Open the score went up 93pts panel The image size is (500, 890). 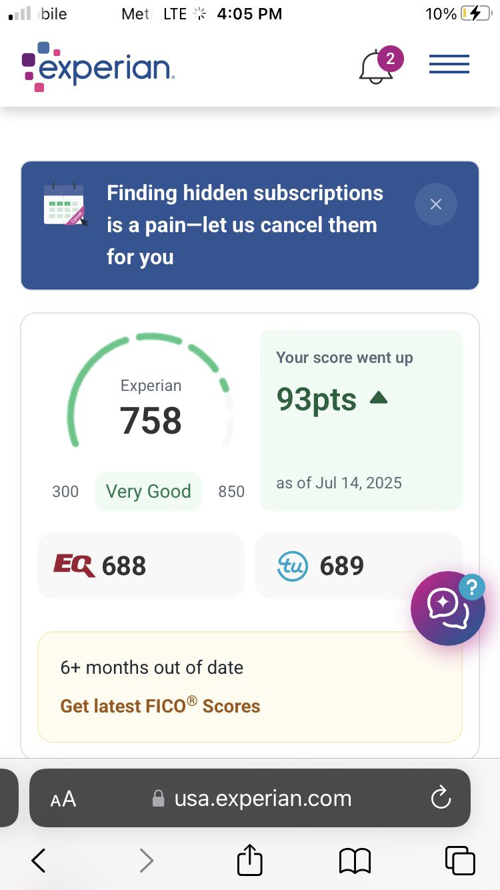pos(361,420)
